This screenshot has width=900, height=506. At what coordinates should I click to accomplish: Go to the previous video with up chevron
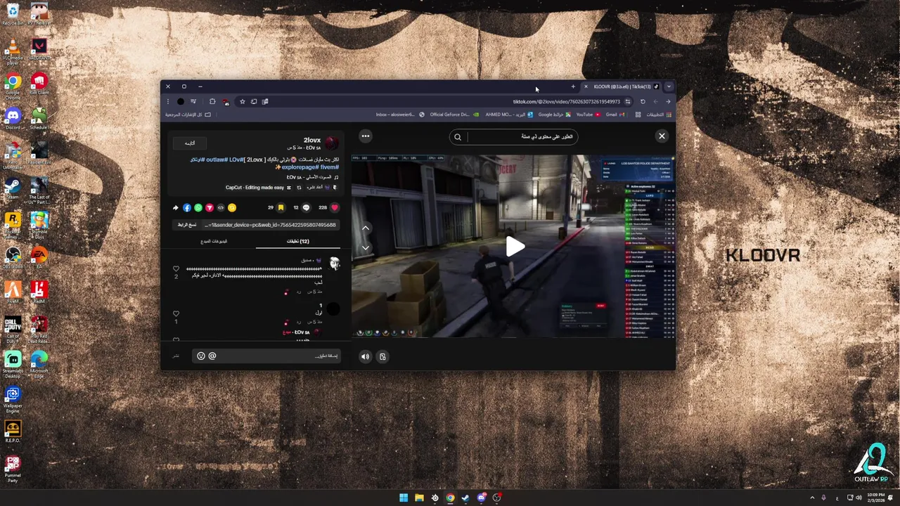pyautogui.click(x=366, y=228)
